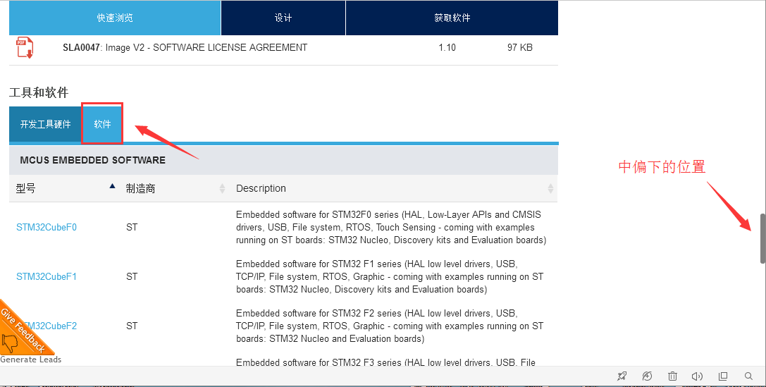Open the Give Feedback thumbs-down badge
This screenshot has height=387, width=766.
(x=23, y=331)
